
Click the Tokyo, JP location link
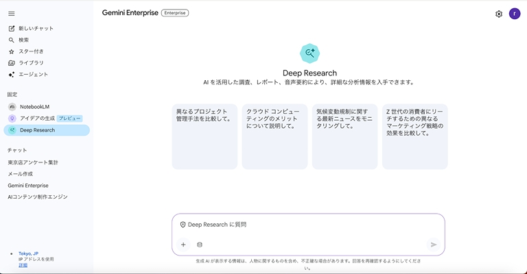point(28,253)
